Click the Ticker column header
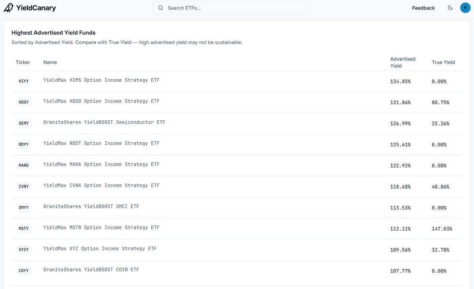Image resolution: width=474 pixels, height=289 pixels. pyautogui.click(x=23, y=62)
